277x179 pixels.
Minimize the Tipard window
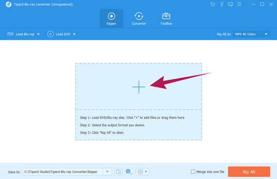(x=253, y=4)
